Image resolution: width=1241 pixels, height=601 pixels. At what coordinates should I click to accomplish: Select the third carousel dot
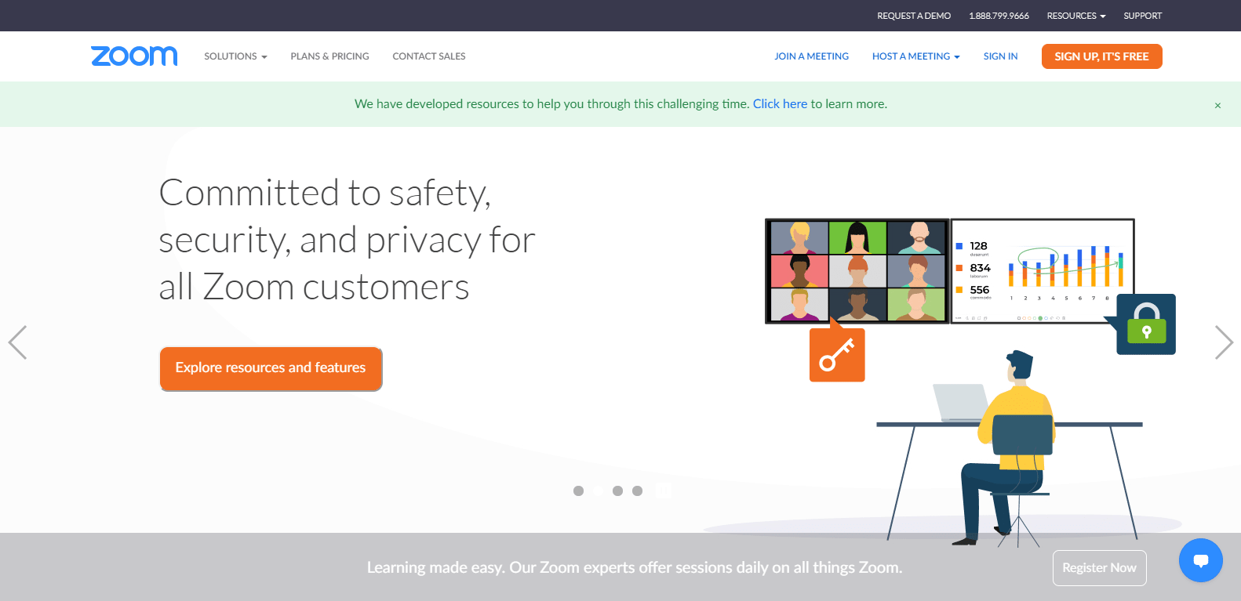(x=617, y=491)
